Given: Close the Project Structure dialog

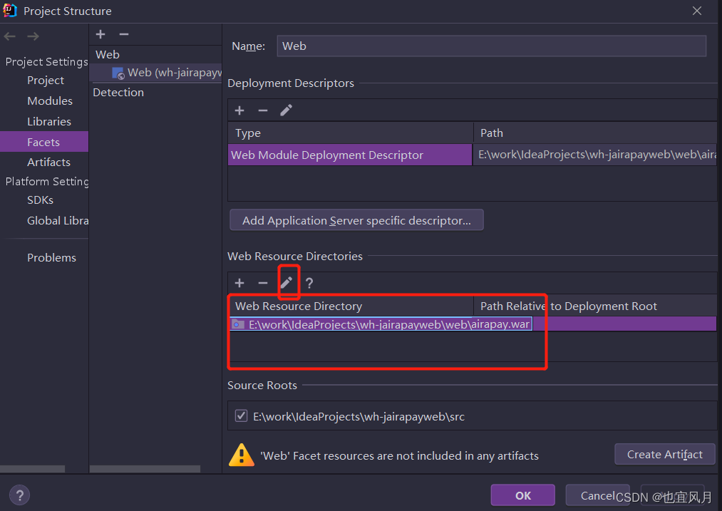Looking at the screenshot, I should tap(696, 11).
